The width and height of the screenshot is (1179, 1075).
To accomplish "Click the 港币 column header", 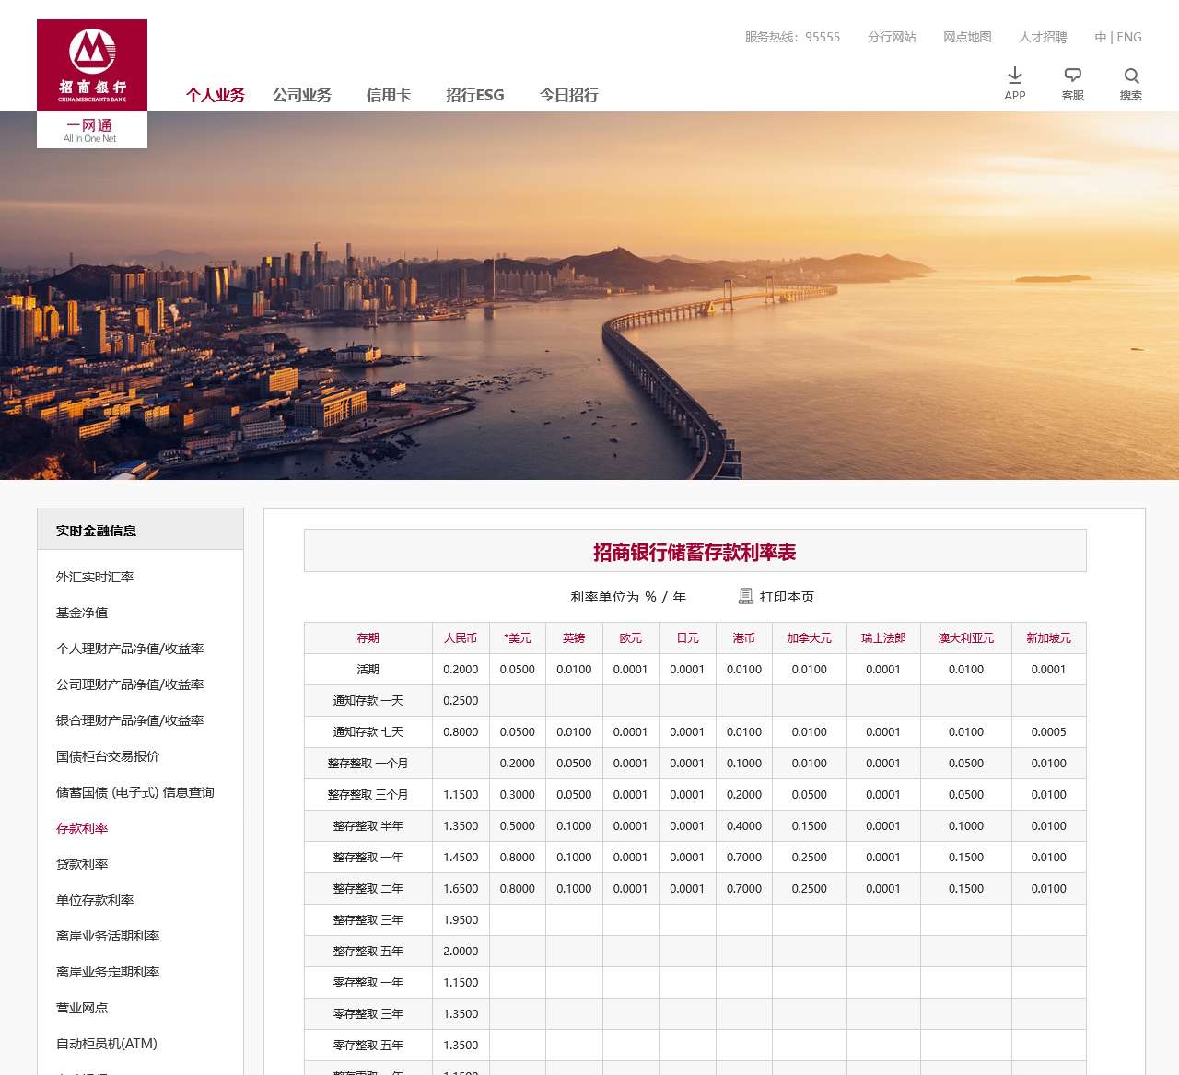I will 744,638.
